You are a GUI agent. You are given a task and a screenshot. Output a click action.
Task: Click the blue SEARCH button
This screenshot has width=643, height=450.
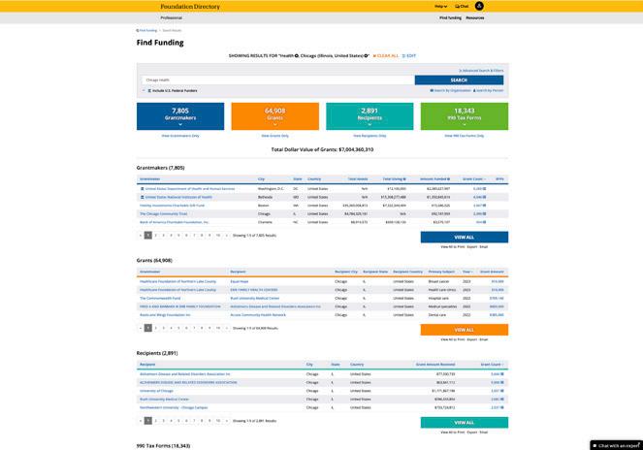459,80
